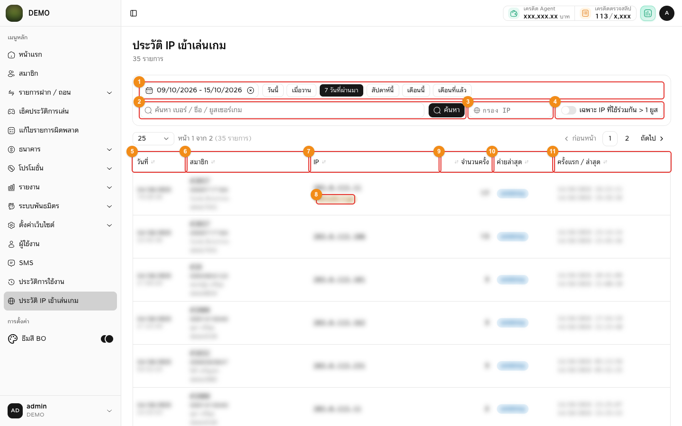
Task: Sort by ค่ายล่าสุด column sort icon
Action: [527, 162]
